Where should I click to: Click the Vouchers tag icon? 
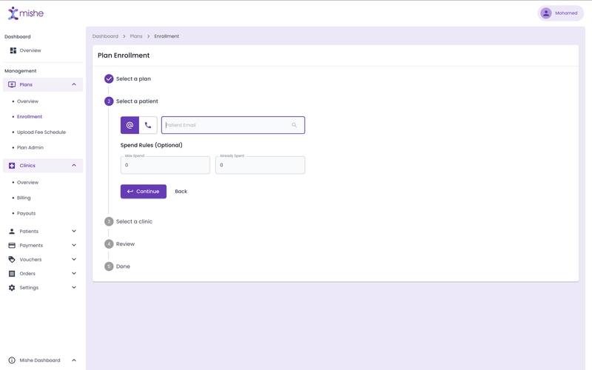coord(12,260)
